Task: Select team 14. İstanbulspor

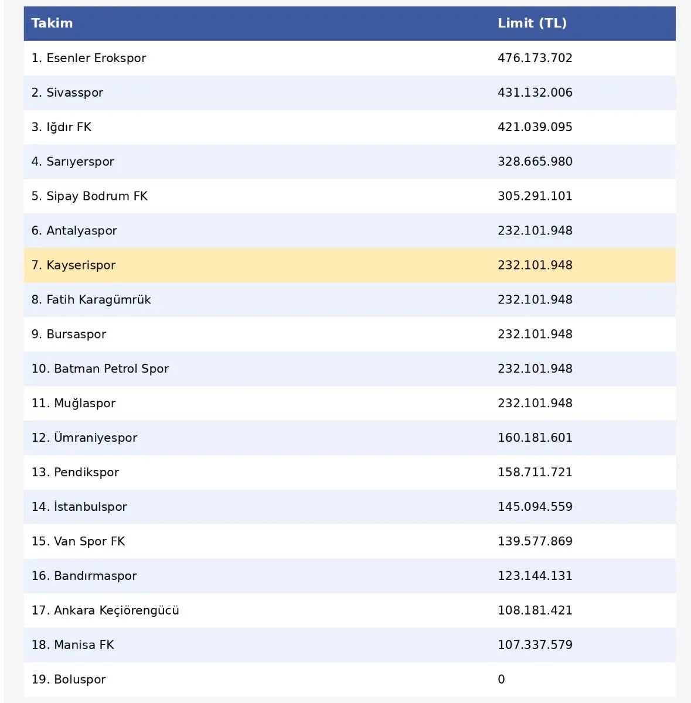Action: (x=79, y=507)
